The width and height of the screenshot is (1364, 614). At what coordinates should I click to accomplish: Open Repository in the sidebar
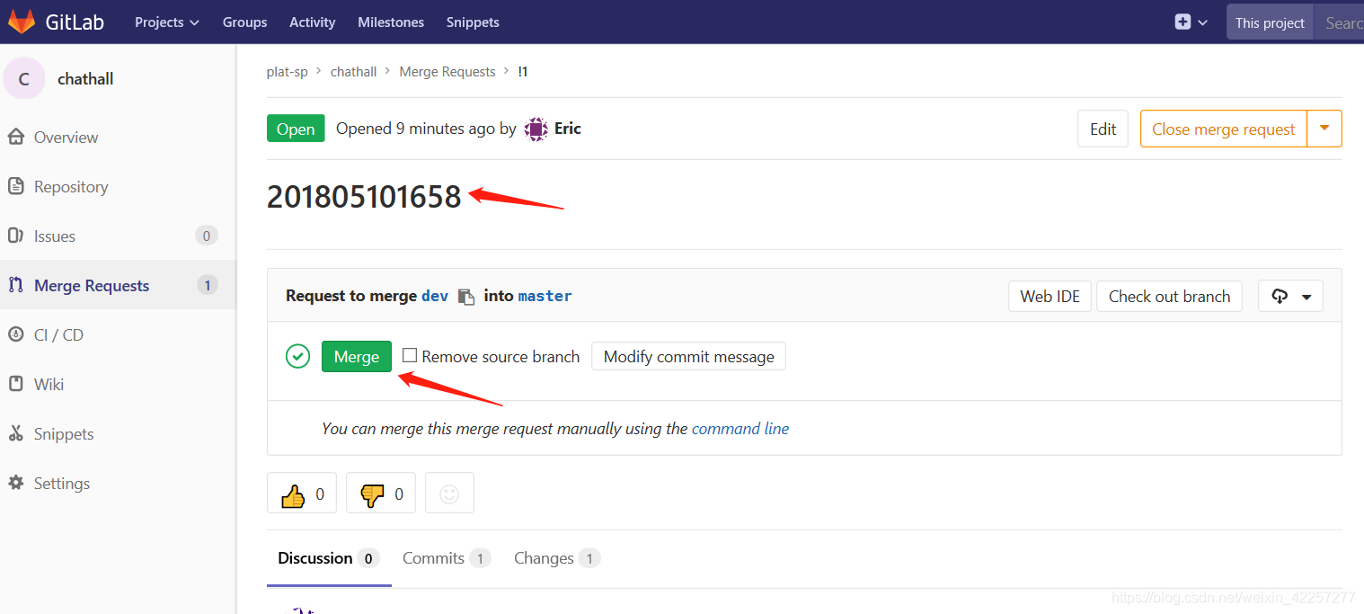71,186
